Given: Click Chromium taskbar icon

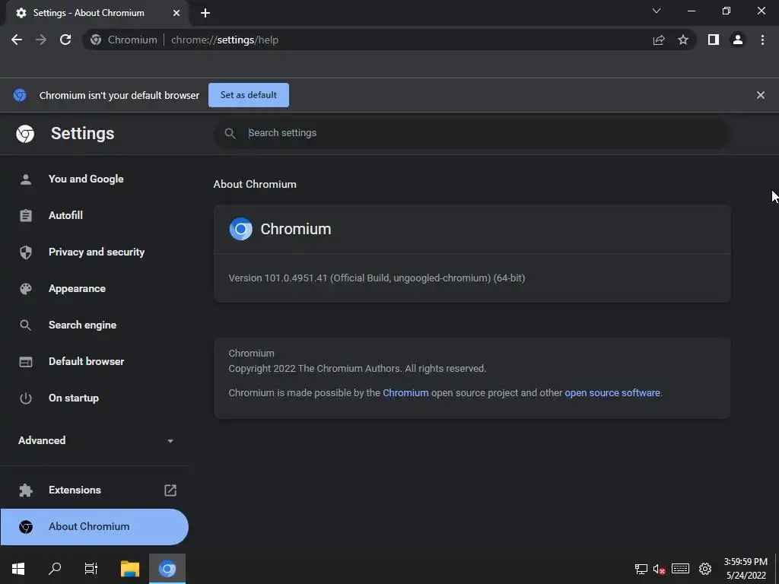Looking at the screenshot, I should (x=167, y=569).
